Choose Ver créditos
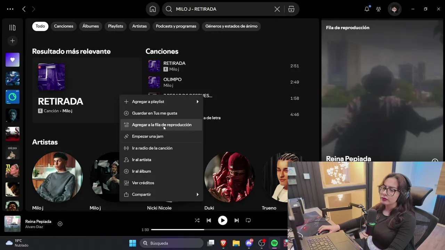The width and height of the screenshot is (445, 250). 161,183
